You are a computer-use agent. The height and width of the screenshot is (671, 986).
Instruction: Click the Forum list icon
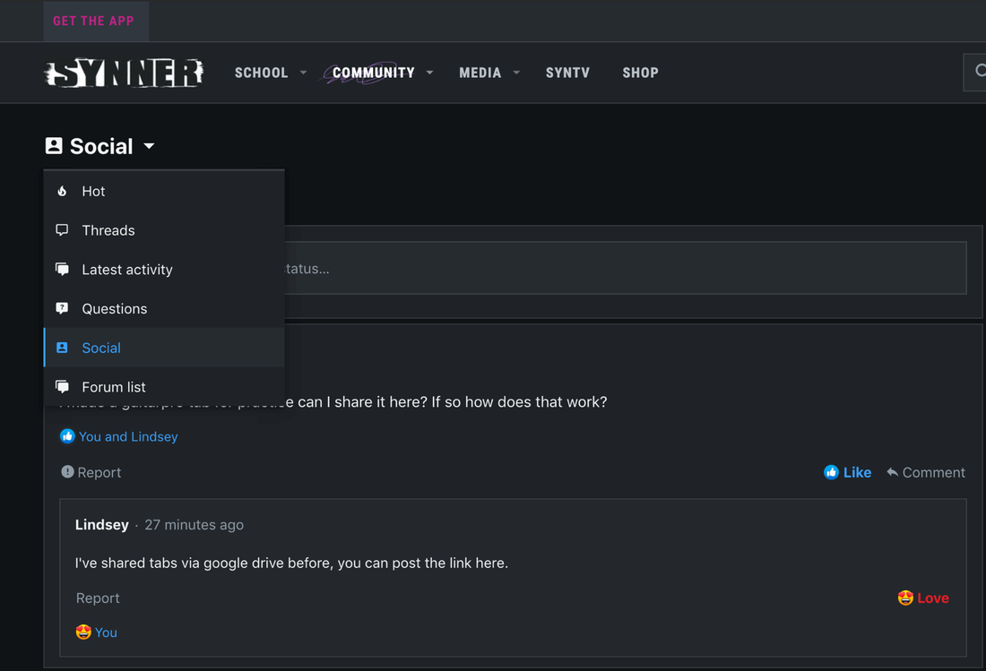[61, 386]
